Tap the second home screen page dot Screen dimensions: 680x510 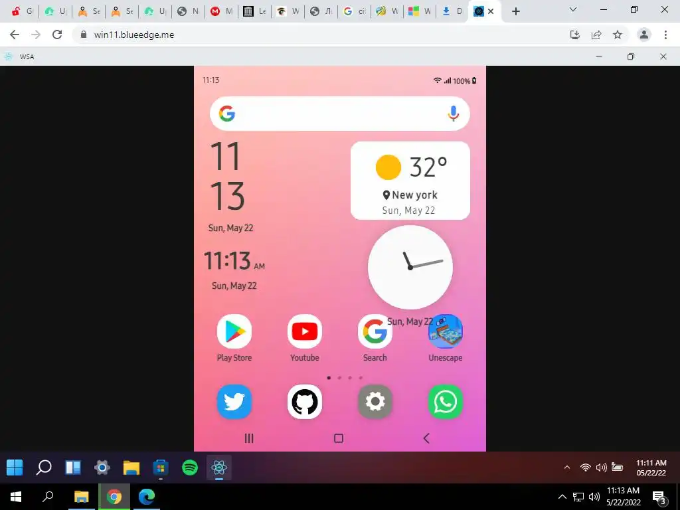point(339,378)
